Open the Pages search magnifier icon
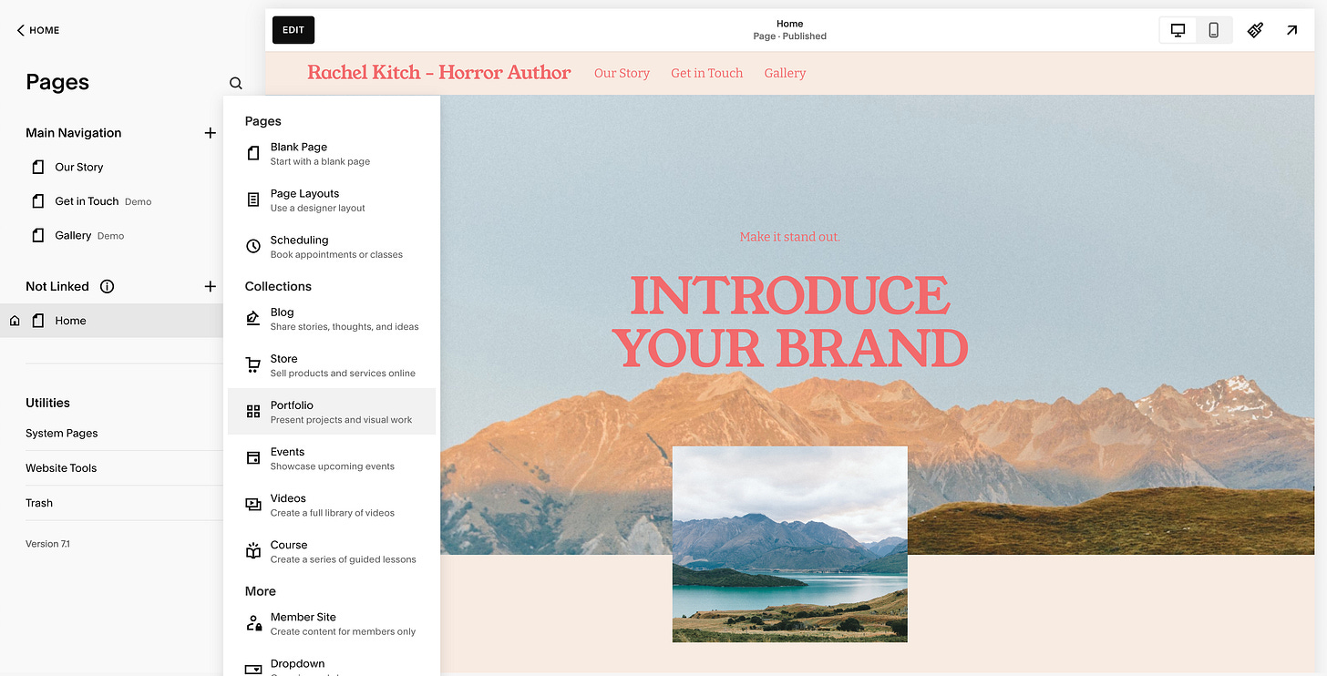The image size is (1327, 676). click(236, 83)
